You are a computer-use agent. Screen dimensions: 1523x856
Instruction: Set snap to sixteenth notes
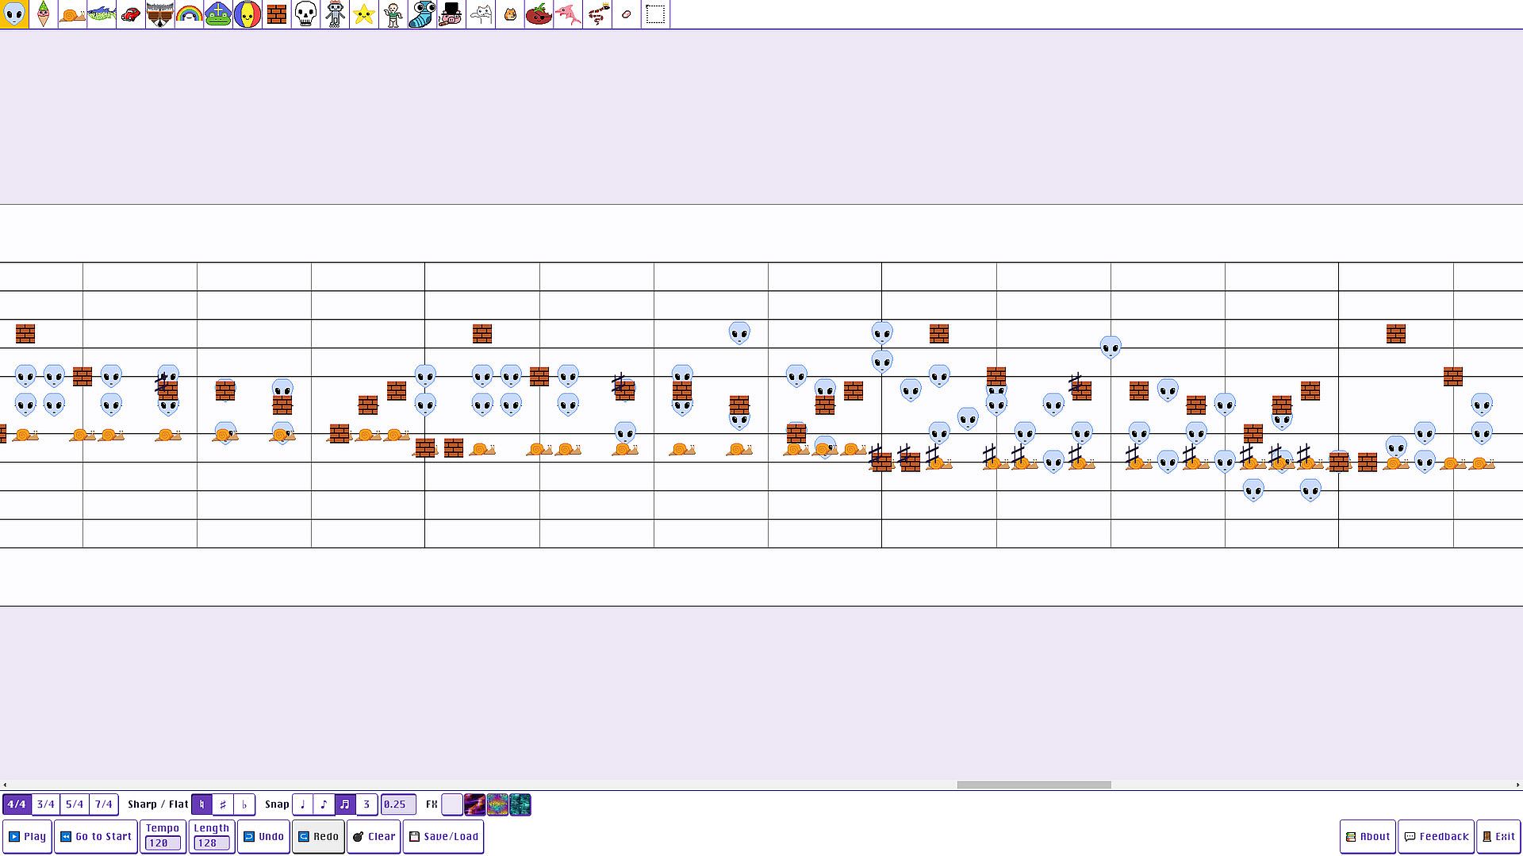click(x=345, y=804)
